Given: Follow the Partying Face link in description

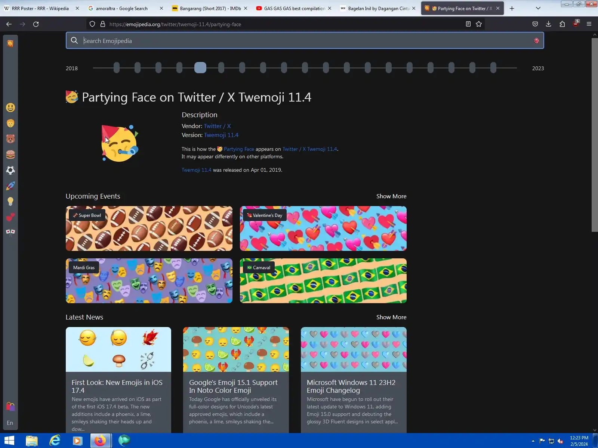Looking at the screenshot, I should tap(239, 149).
